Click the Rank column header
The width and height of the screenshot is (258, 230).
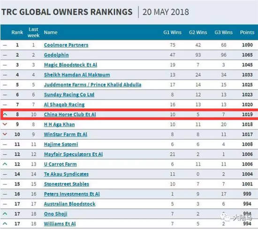17,32
